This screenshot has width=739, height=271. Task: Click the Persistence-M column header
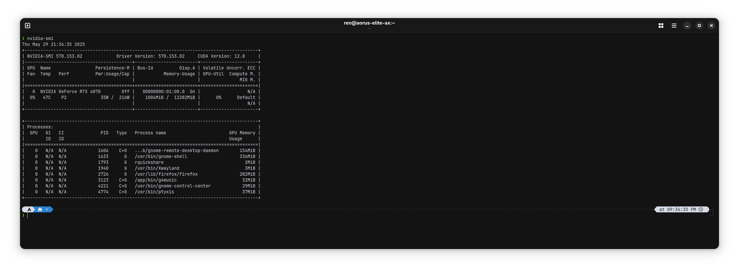[x=112, y=68]
